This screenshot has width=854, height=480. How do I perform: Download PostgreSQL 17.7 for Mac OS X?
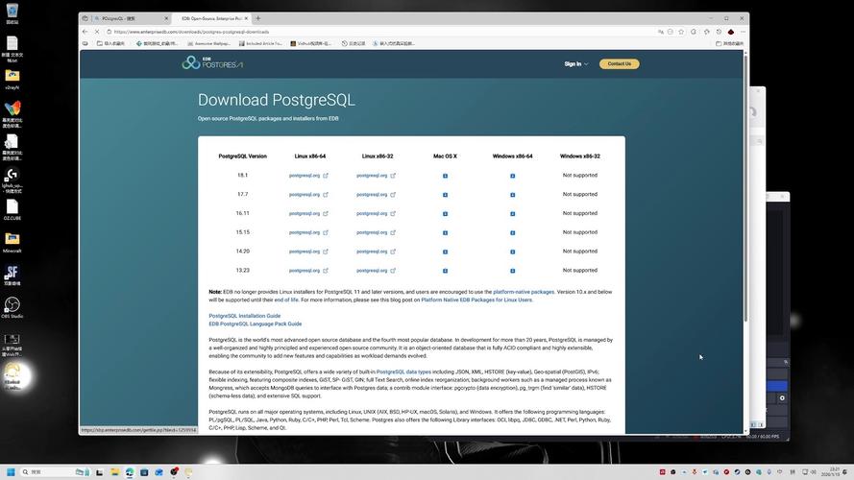[x=445, y=195]
